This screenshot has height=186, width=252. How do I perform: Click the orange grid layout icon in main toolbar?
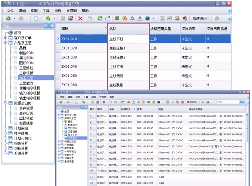pyautogui.click(x=162, y=19)
